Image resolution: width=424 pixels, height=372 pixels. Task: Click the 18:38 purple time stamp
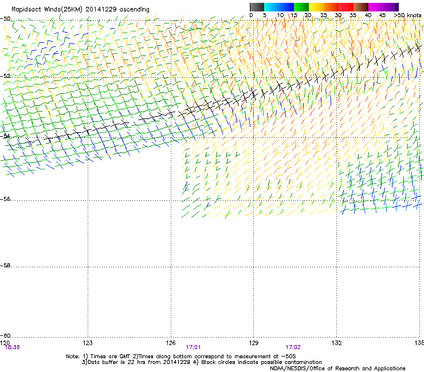(13, 347)
